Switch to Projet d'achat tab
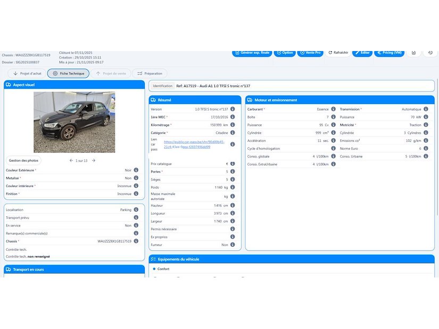439x329 pixels. coord(27,73)
